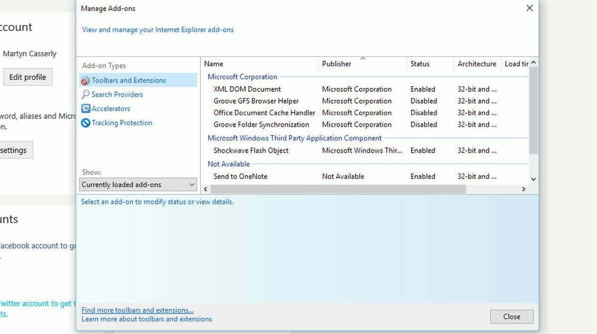This screenshot has width=597, height=334.
Task: Select Toolbars and Extensions add-on type
Action: [138, 80]
